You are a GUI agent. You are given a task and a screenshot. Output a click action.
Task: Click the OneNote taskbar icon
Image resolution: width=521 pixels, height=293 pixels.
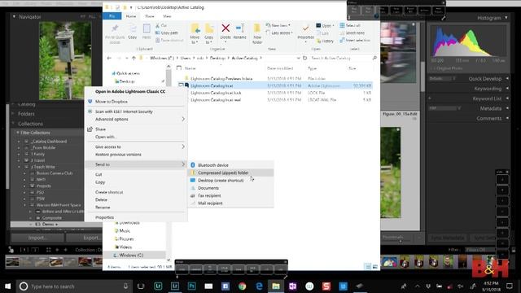point(293,286)
